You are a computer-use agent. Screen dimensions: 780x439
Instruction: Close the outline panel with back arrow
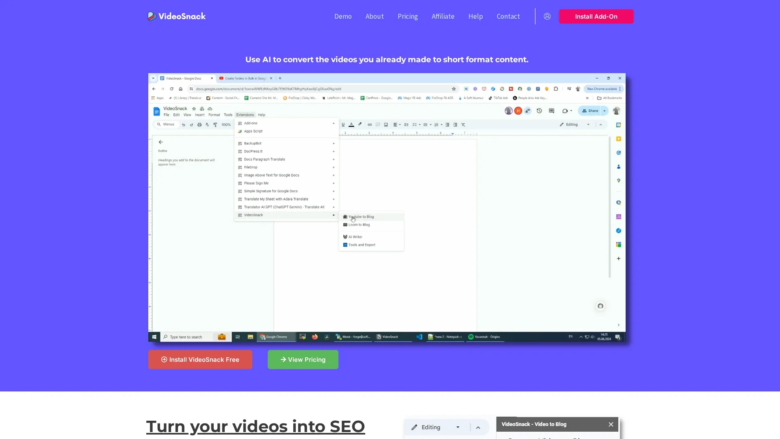[x=161, y=142]
